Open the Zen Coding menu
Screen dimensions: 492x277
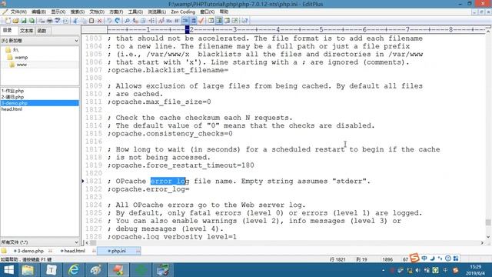pos(183,12)
